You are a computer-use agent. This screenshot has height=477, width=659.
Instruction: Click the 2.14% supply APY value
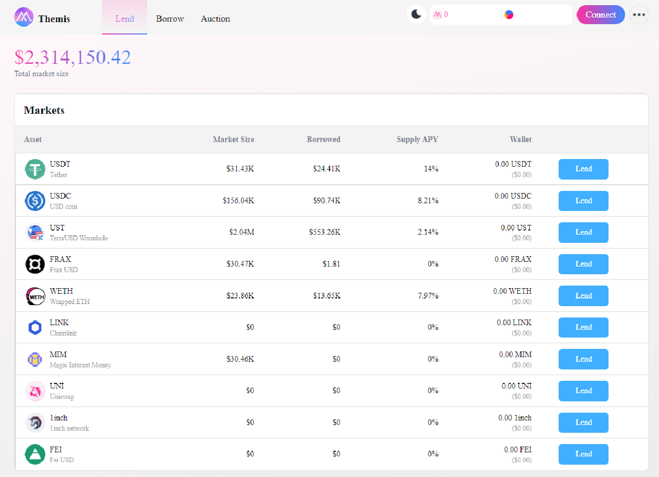click(x=428, y=232)
